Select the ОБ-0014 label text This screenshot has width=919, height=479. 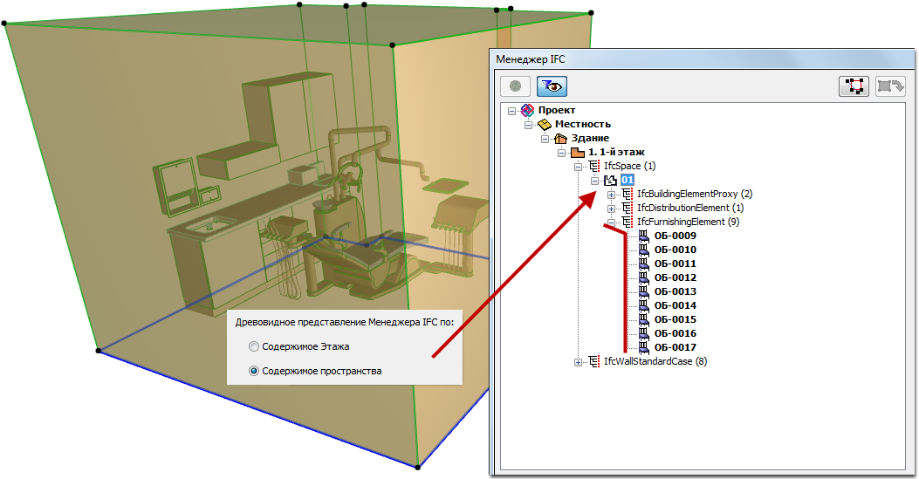pyautogui.click(x=676, y=305)
